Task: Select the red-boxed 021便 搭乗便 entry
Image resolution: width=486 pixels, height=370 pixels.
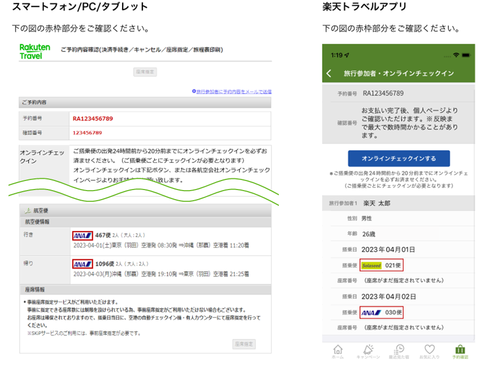Action: (380, 265)
